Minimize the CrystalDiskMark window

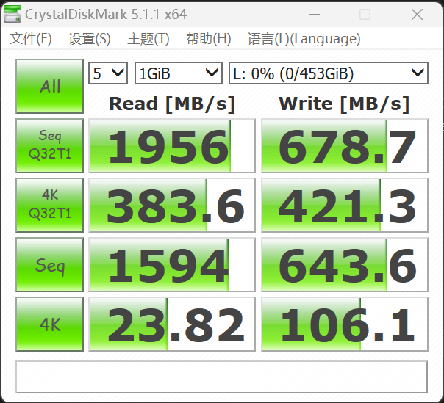click(x=314, y=14)
